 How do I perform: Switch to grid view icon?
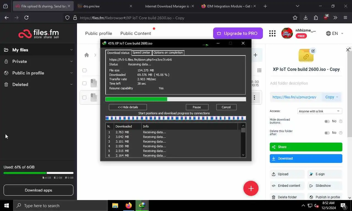point(259,70)
